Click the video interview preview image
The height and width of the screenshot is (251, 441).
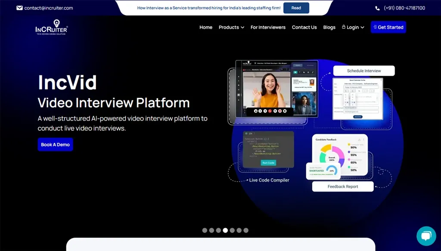(x=277, y=89)
